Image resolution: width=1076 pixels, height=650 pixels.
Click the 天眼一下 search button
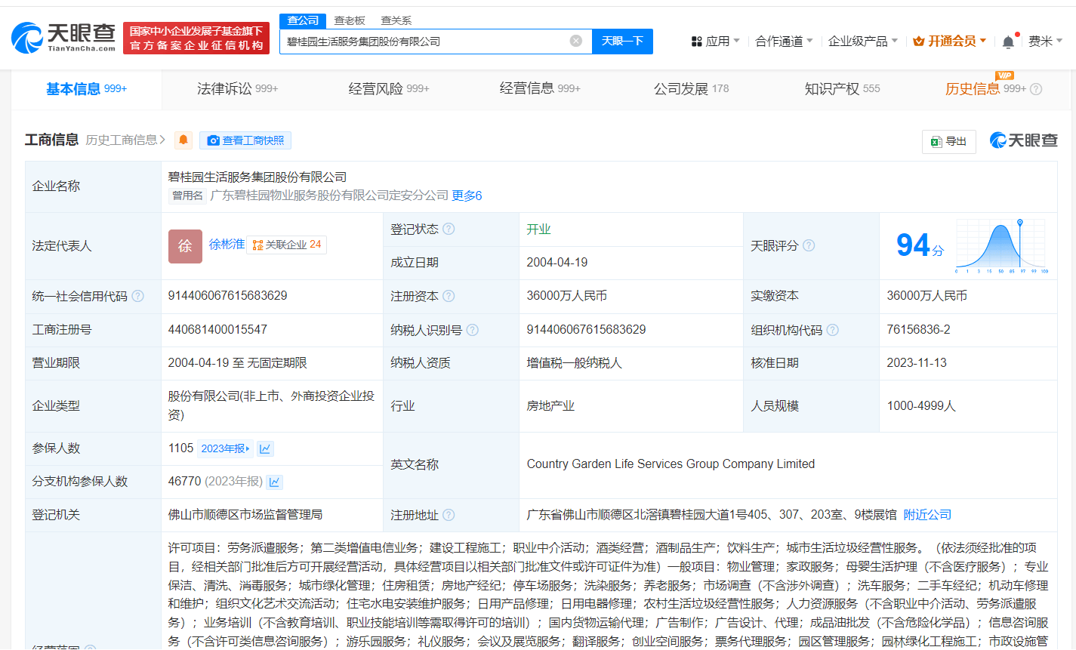coord(622,41)
